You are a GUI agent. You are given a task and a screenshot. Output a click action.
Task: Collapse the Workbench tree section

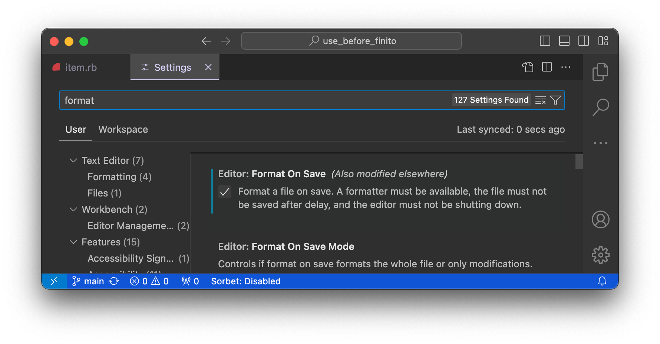click(73, 209)
